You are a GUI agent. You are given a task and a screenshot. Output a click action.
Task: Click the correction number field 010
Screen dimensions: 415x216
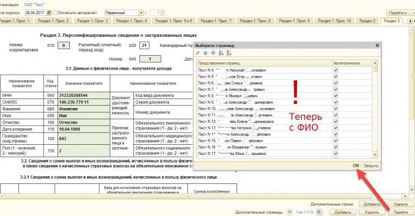tap(63, 45)
